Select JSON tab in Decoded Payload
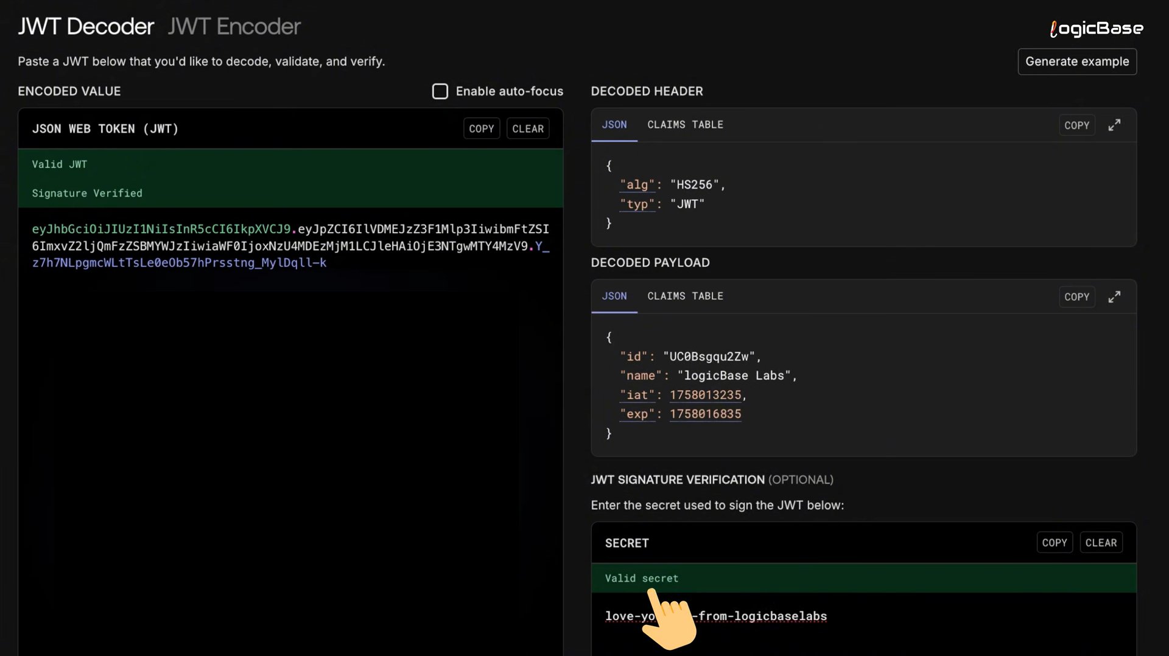The width and height of the screenshot is (1169, 656). pos(614,296)
